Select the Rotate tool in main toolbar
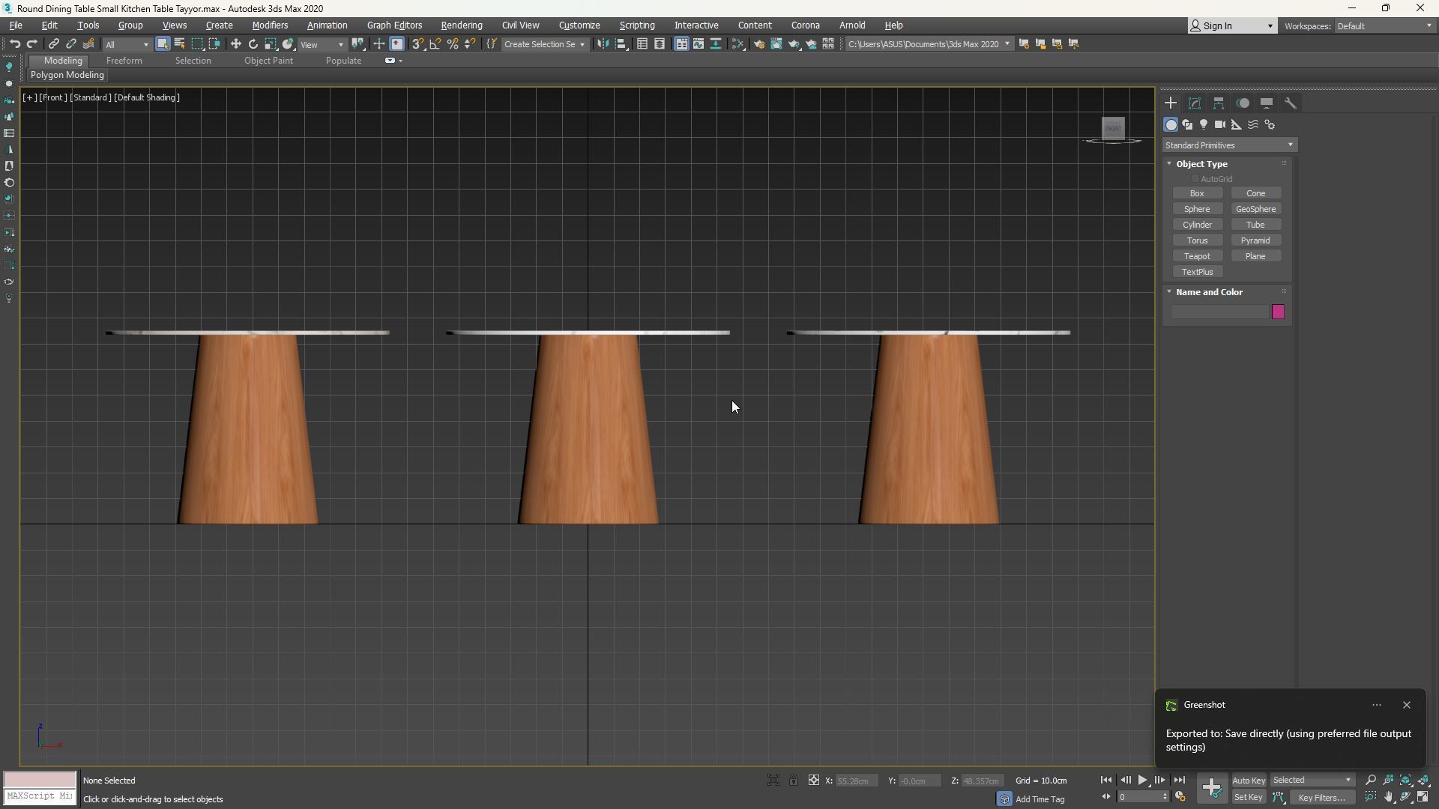This screenshot has height=809, width=1439. pos(253,44)
